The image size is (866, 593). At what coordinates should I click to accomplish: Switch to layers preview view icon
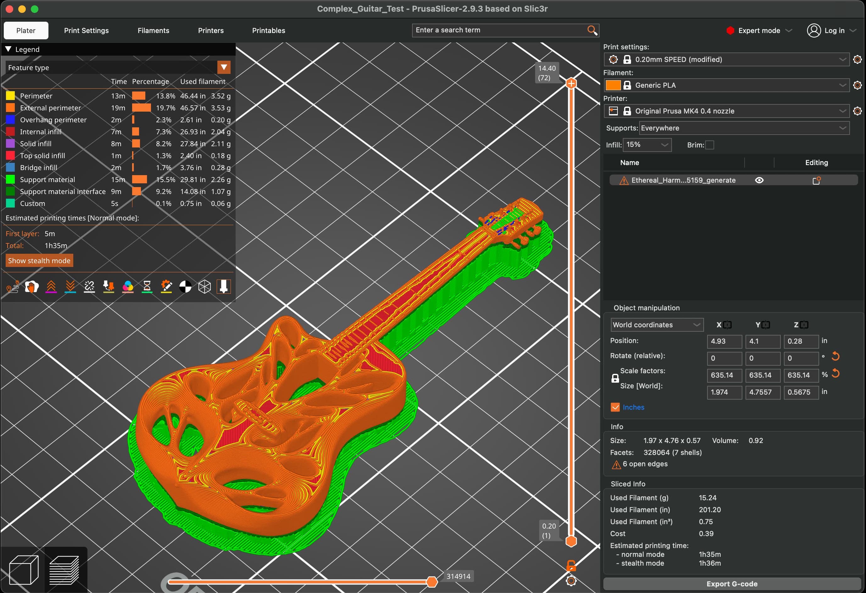click(x=64, y=570)
